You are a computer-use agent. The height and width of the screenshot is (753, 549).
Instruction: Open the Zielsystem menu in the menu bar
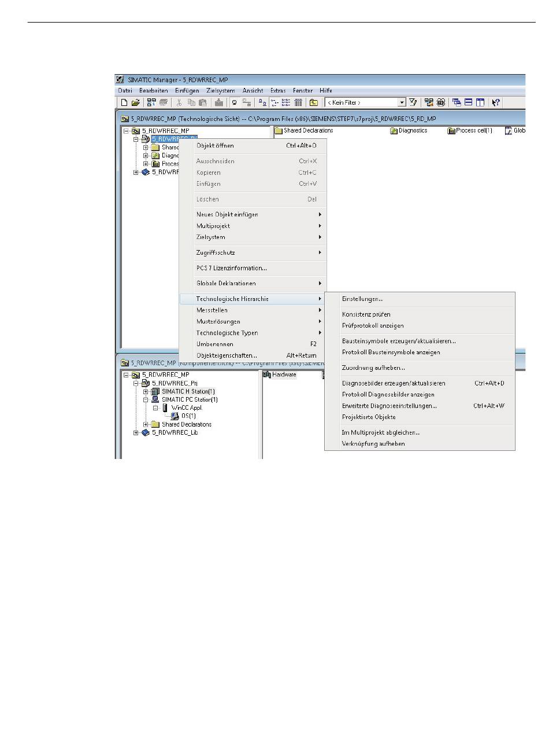pos(221,91)
